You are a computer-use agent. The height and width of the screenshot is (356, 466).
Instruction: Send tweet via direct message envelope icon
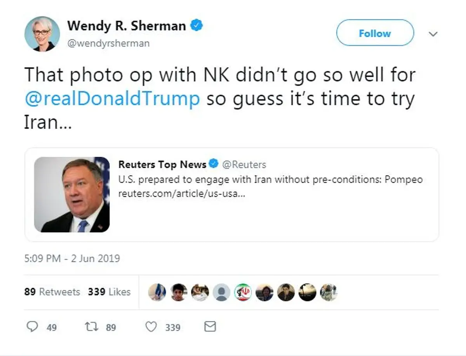pos(210,327)
